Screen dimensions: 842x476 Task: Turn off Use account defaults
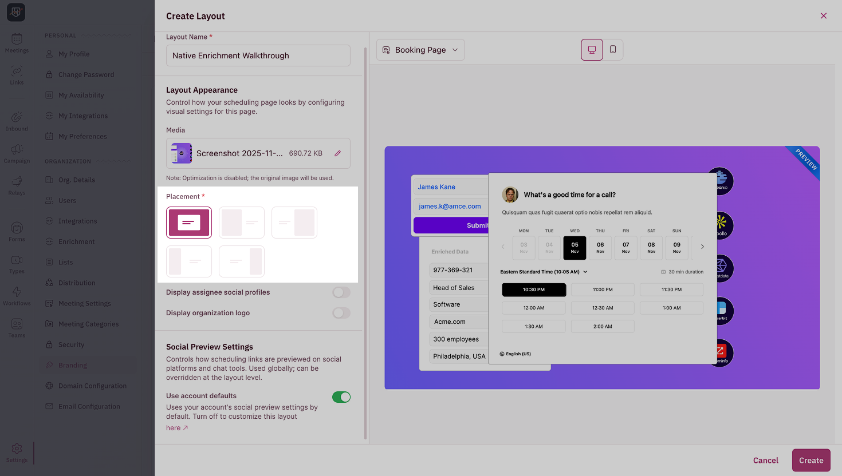click(341, 397)
